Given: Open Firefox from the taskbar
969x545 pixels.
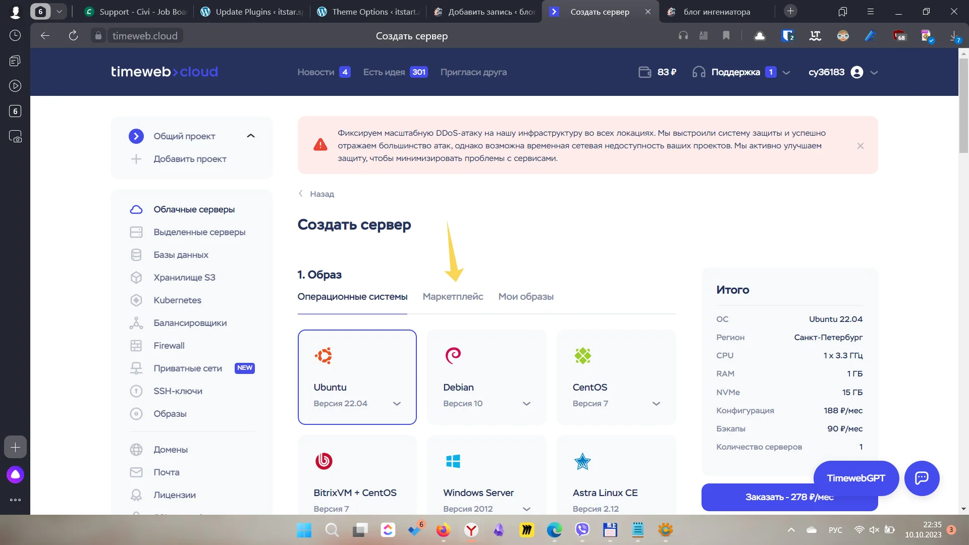Looking at the screenshot, I should pos(443,530).
